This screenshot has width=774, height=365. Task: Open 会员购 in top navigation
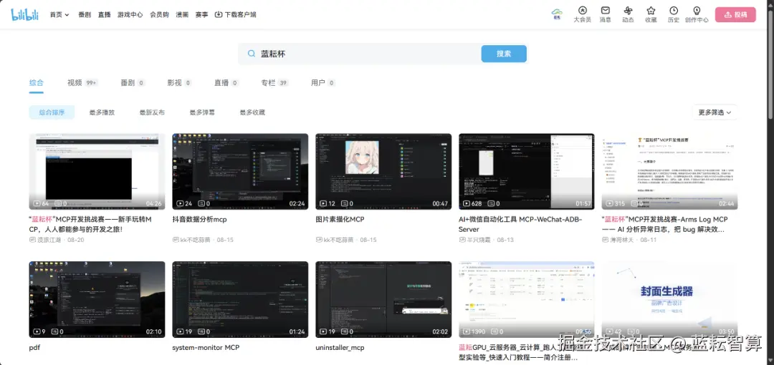(x=159, y=15)
